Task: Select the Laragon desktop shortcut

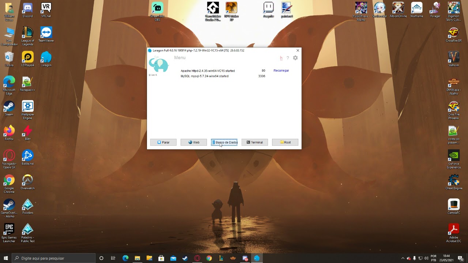Action: click(46, 59)
